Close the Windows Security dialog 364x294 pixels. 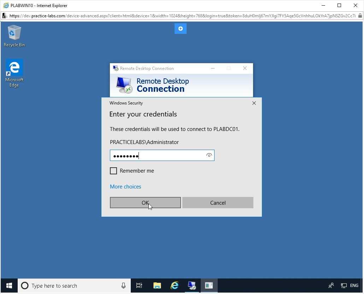pyautogui.click(x=254, y=103)
